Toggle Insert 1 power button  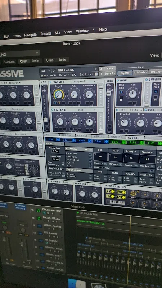click(x=49, y=182)
